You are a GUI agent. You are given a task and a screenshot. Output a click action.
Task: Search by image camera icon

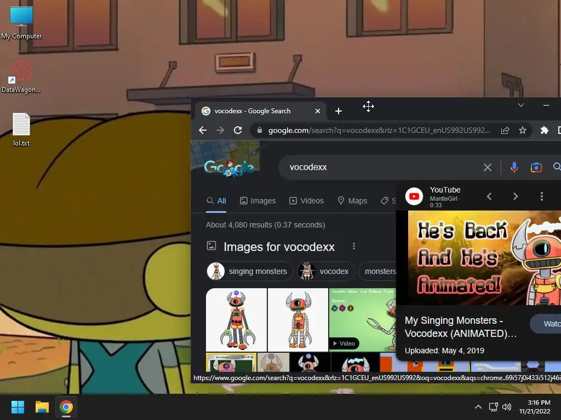tap(536, 167)
